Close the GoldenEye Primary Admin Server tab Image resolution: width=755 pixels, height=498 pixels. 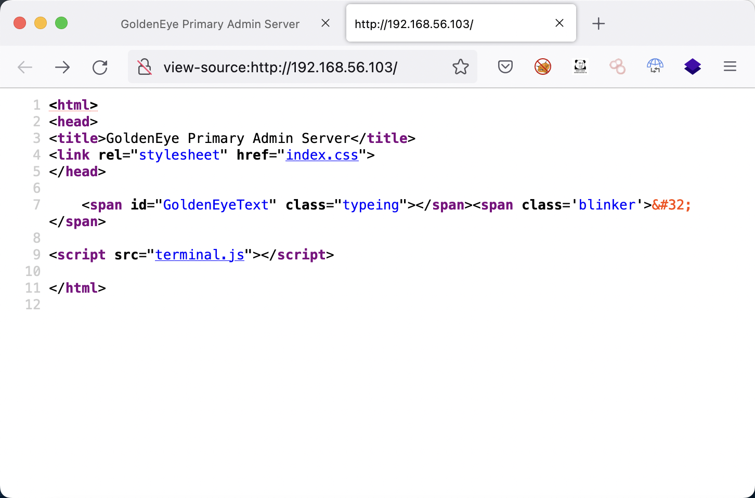click(326, 23)
